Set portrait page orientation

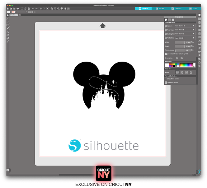click(177, 58)
